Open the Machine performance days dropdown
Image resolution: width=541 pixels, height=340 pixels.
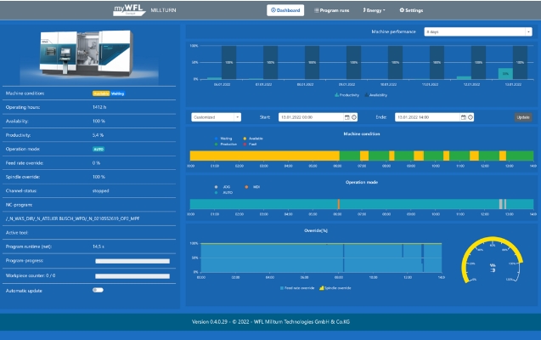click(x=476, y=31)
